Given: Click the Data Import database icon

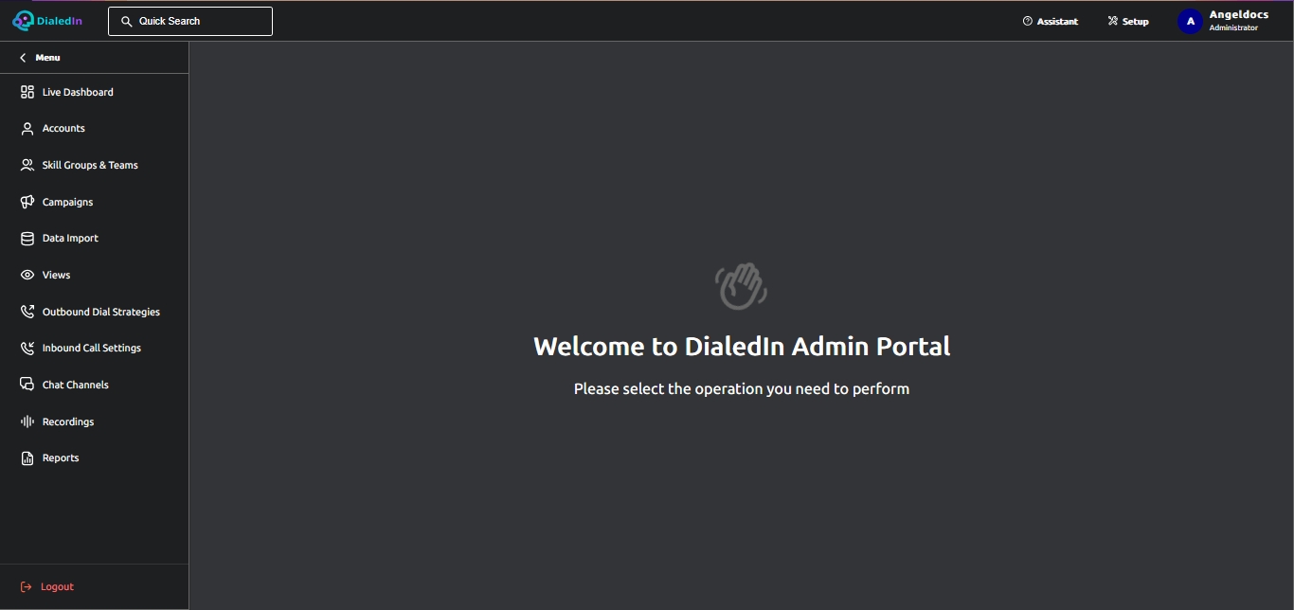Looking at the screenshot, I should pyautogui.click(x=27, y=239).
